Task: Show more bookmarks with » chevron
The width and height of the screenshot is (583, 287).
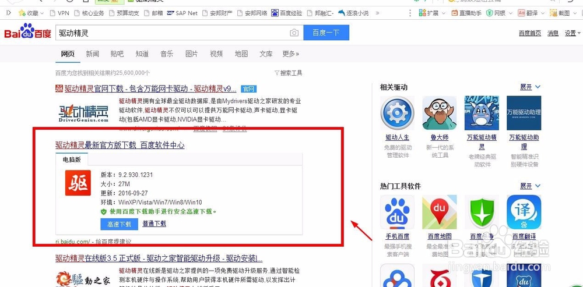Action: [377, 13]
